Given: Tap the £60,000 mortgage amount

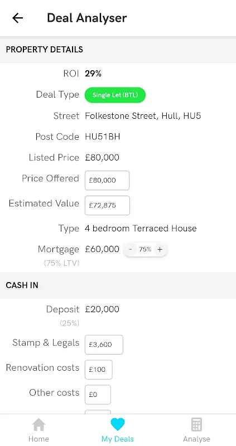Looking at the screenshot, I should pyautogui.click(x=102, y=249).
